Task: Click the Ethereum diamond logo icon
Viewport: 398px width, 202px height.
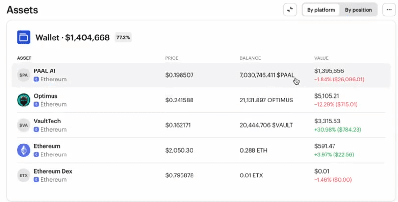Action: (x=23, y=150)
